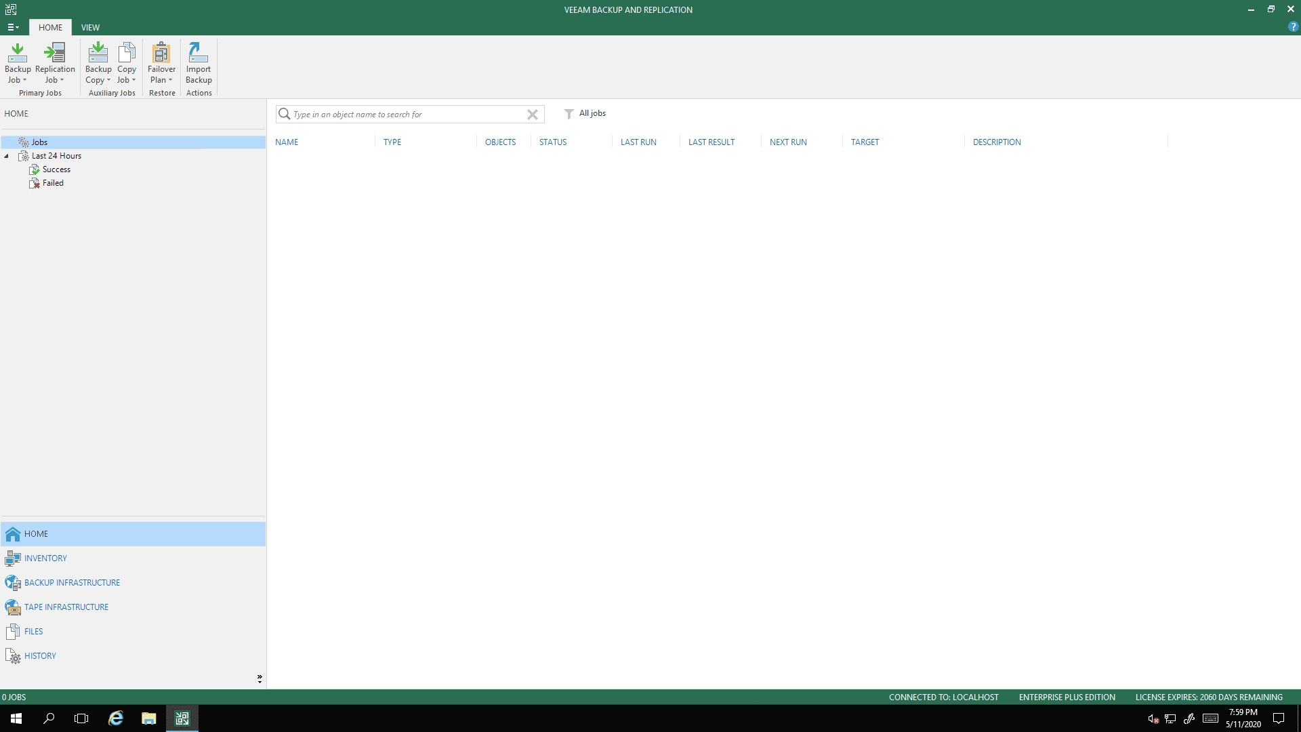Open the Windows Start menu

(16, 718)
